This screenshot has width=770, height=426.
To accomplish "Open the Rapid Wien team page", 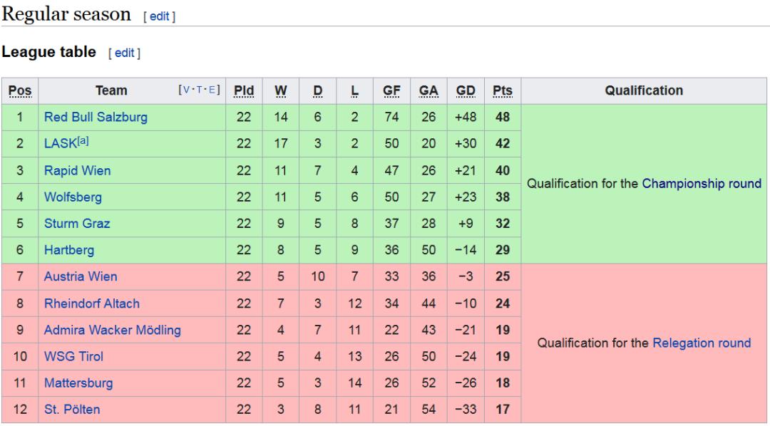I will (x=78, y=171).
